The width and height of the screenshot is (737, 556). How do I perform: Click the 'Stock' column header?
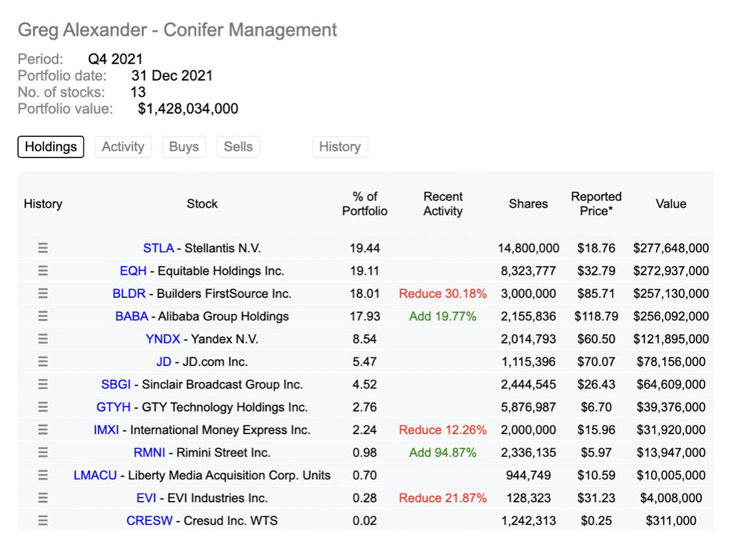202,204
